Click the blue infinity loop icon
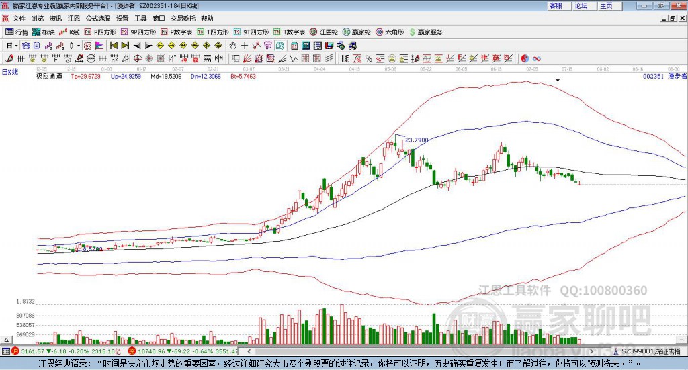This screenshot has height=370, width=688. point(537,58)
